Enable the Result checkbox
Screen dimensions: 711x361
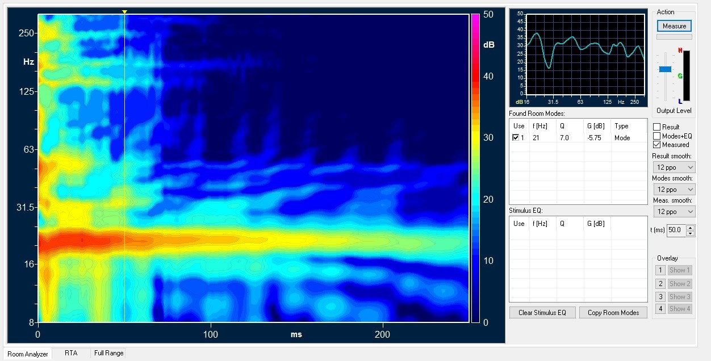pos(657,127)
